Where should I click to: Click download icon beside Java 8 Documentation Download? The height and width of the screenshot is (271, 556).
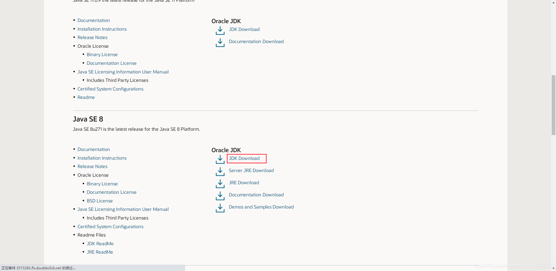[x=220, y=196]
